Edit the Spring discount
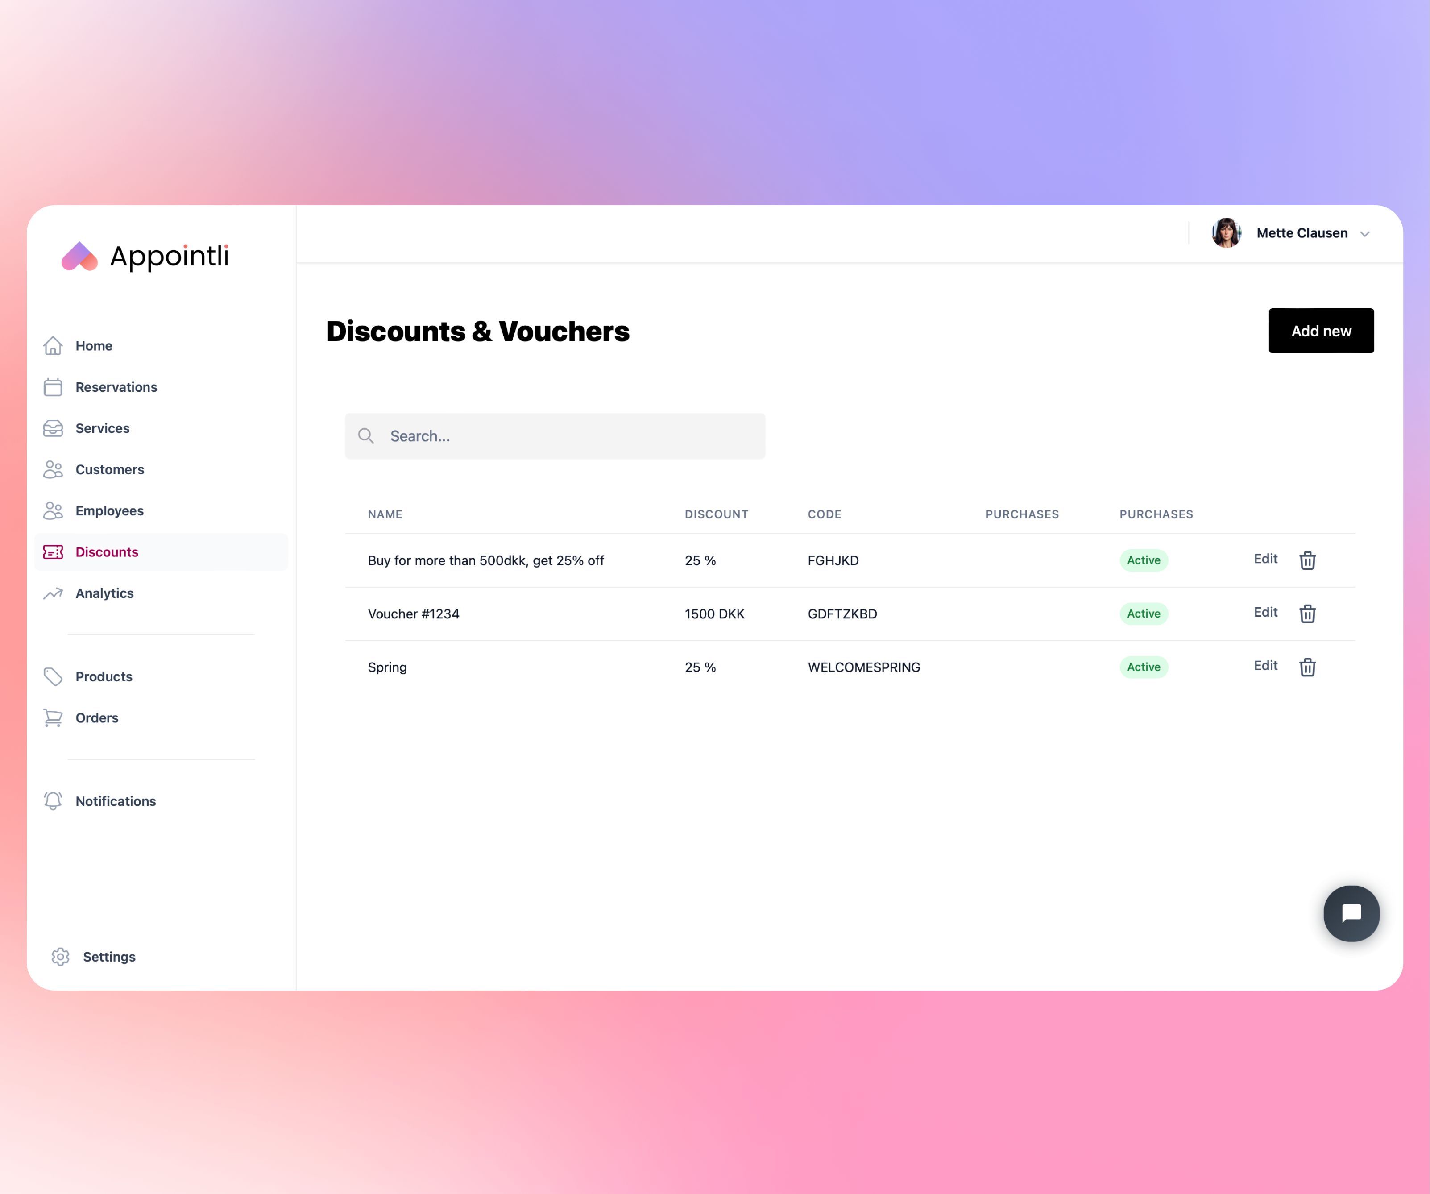Image resolution: width=1430 pixels, height=1194 pixels. point(1265,665)
